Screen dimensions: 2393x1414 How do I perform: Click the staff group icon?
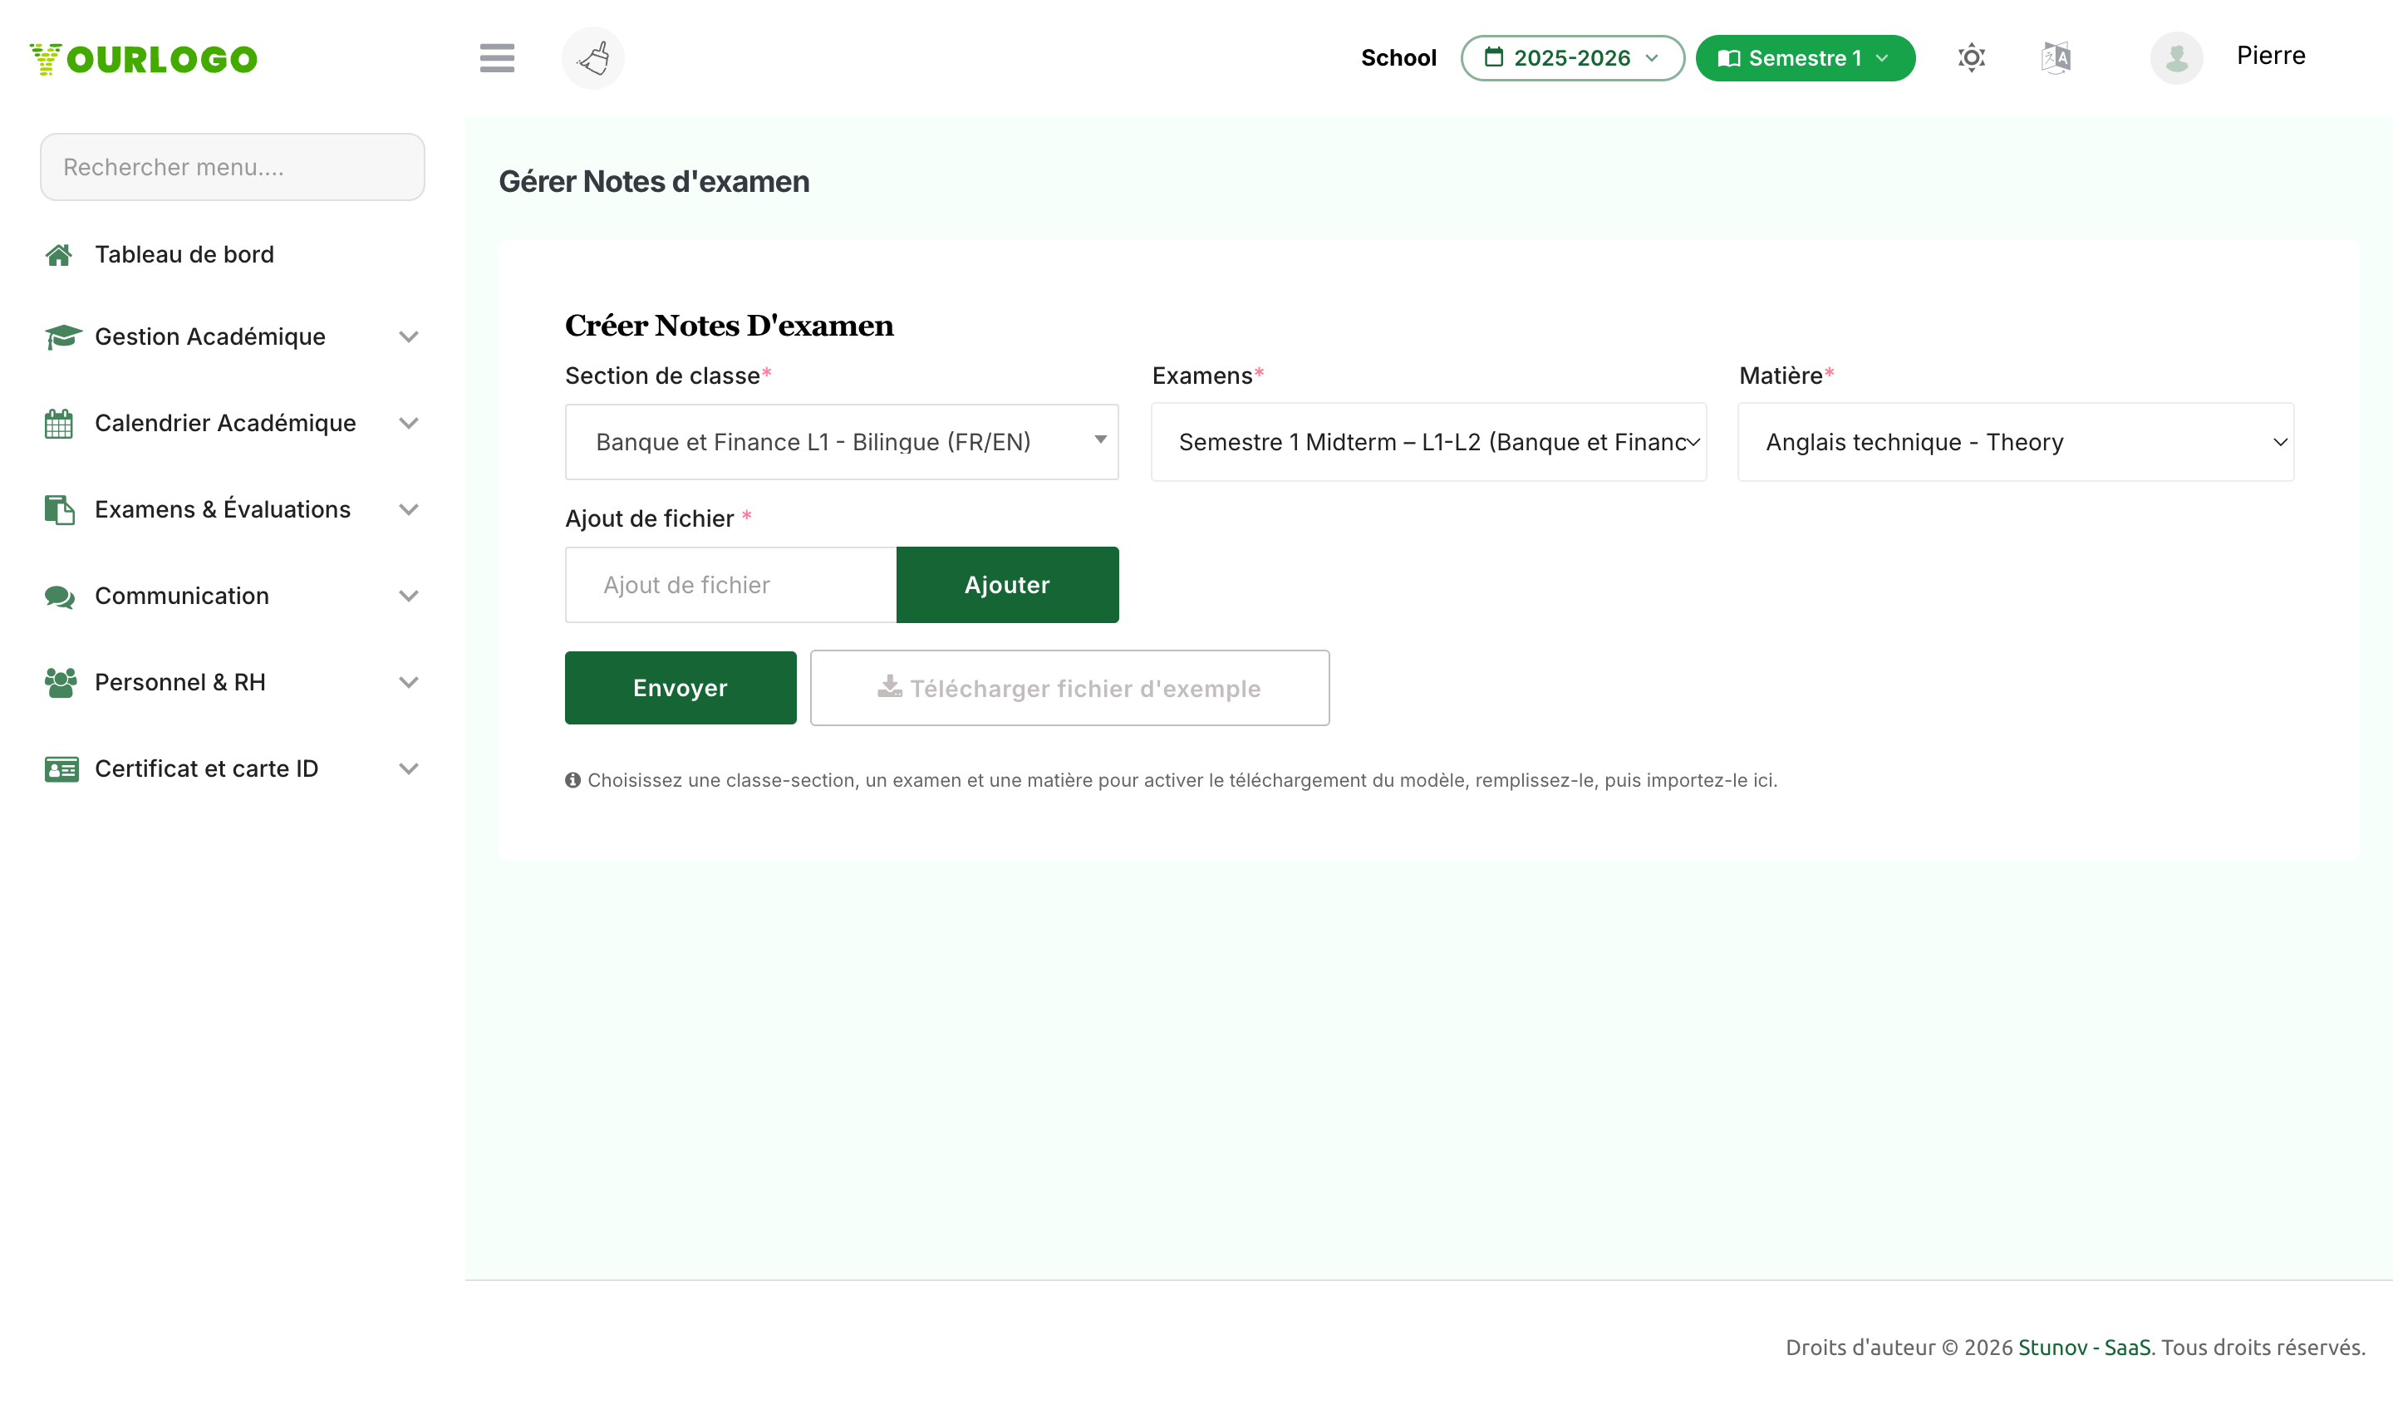(x=61, y=682)
